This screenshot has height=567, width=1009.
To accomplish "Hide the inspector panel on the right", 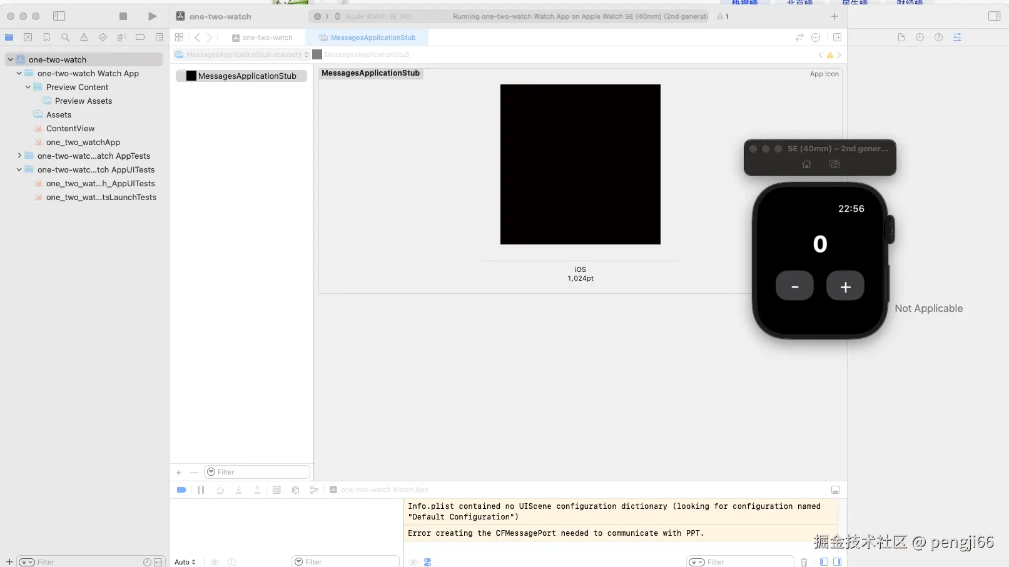I will [x=994, y=16].
